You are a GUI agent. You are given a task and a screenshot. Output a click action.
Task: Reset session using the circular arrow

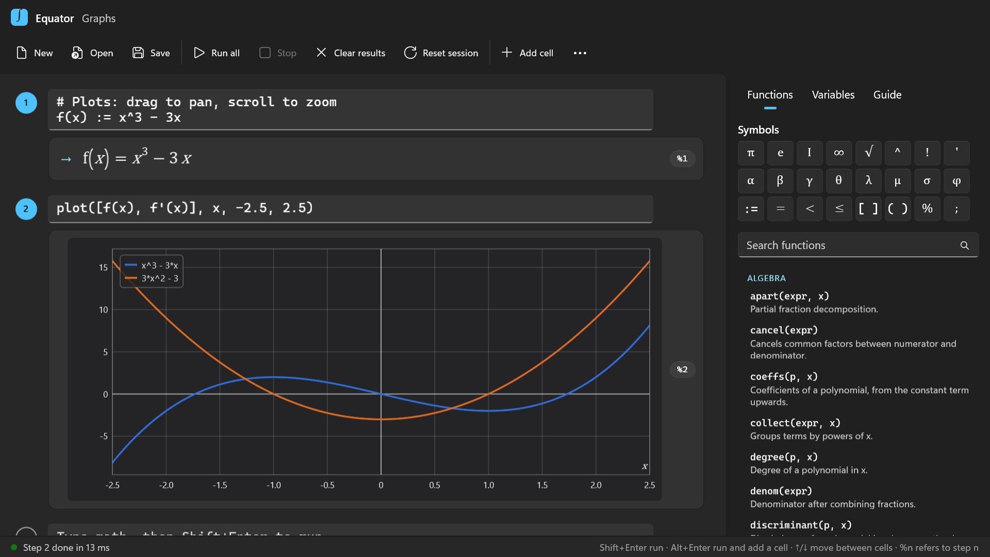[x=410, y=53]
